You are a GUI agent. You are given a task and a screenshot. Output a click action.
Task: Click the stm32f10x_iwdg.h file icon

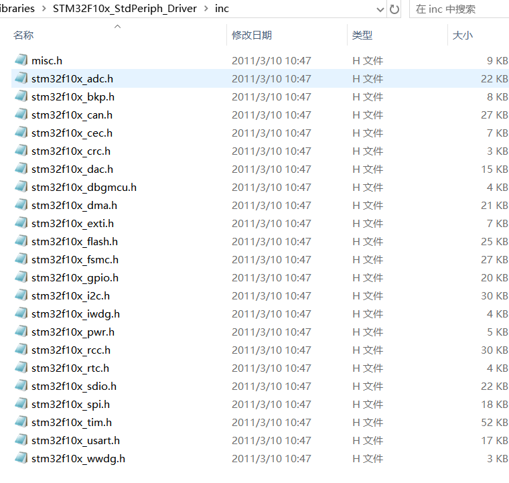click(x=21, y=314)
